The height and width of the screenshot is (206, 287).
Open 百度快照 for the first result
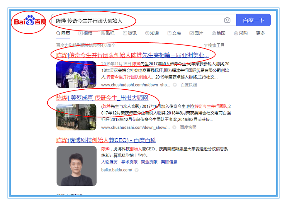click(188, 85)
